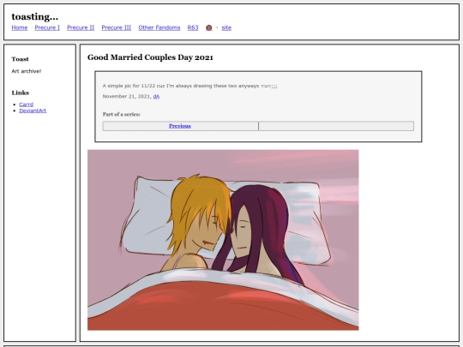Open the DeviantArt sidebar link
Screen dimensions: 463x347
point(33,111)
